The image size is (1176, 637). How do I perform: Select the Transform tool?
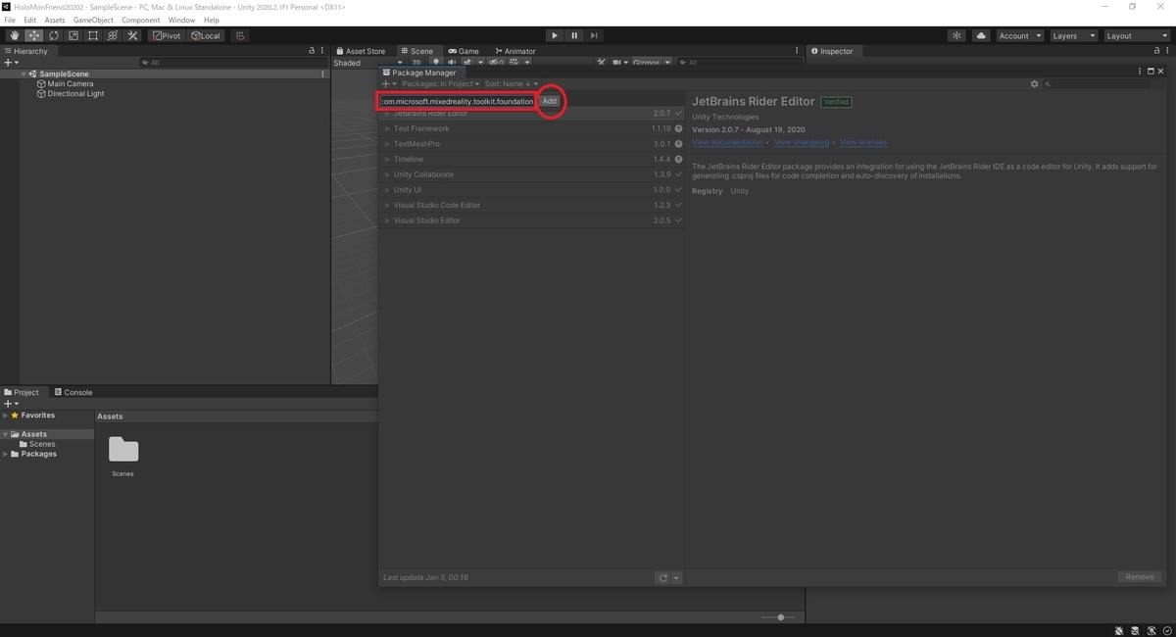click(x=113, y=35)
